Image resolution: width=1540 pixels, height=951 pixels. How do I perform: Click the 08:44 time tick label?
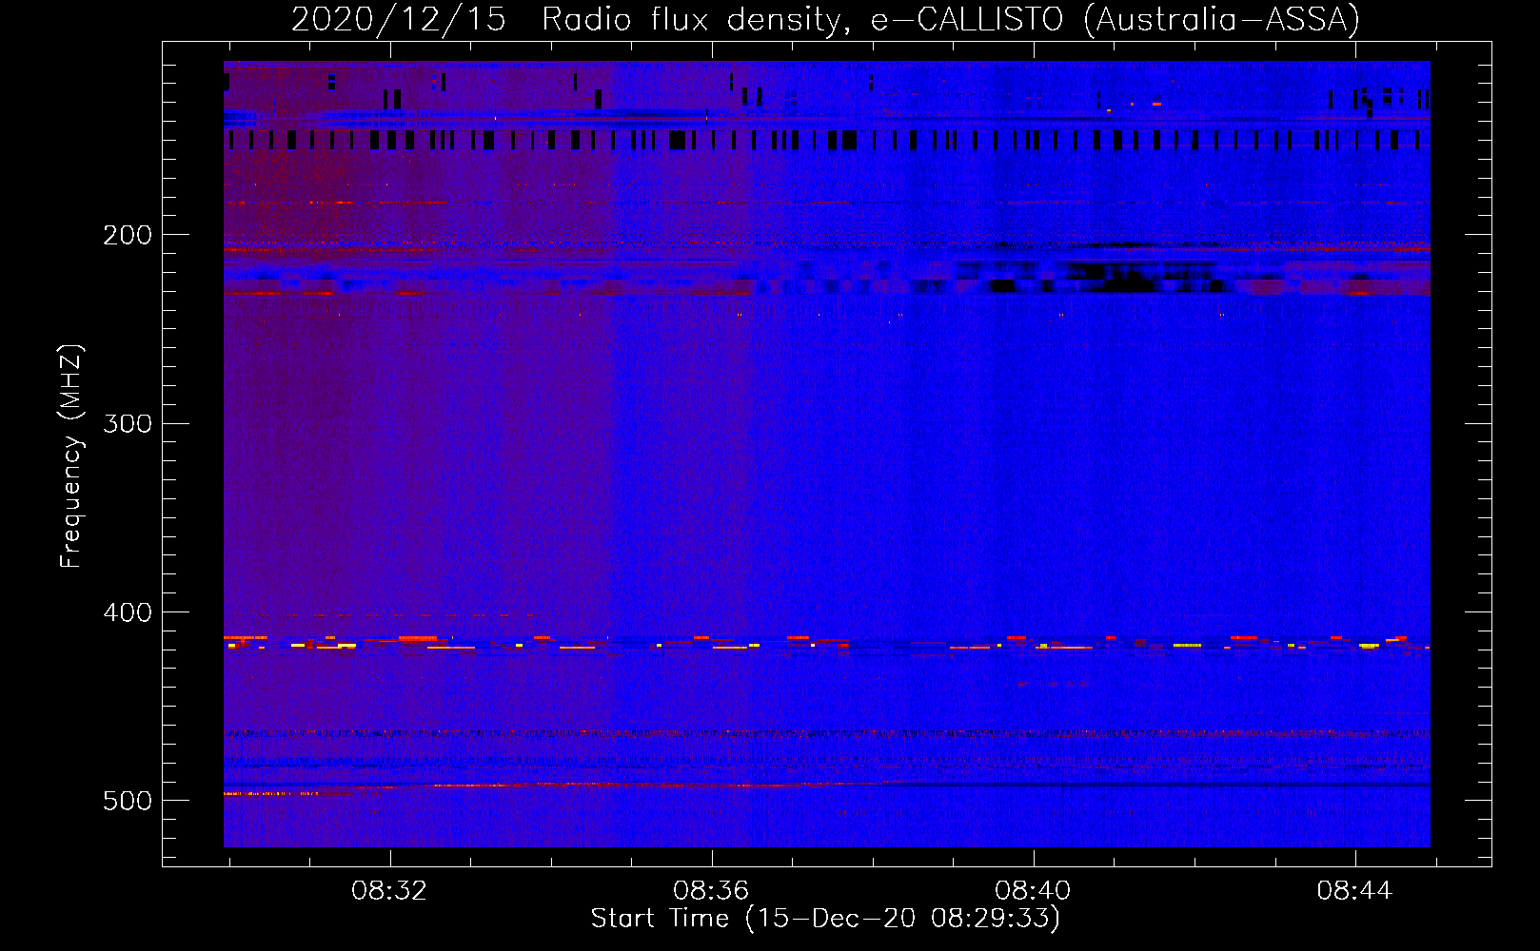coord(1354,891)
